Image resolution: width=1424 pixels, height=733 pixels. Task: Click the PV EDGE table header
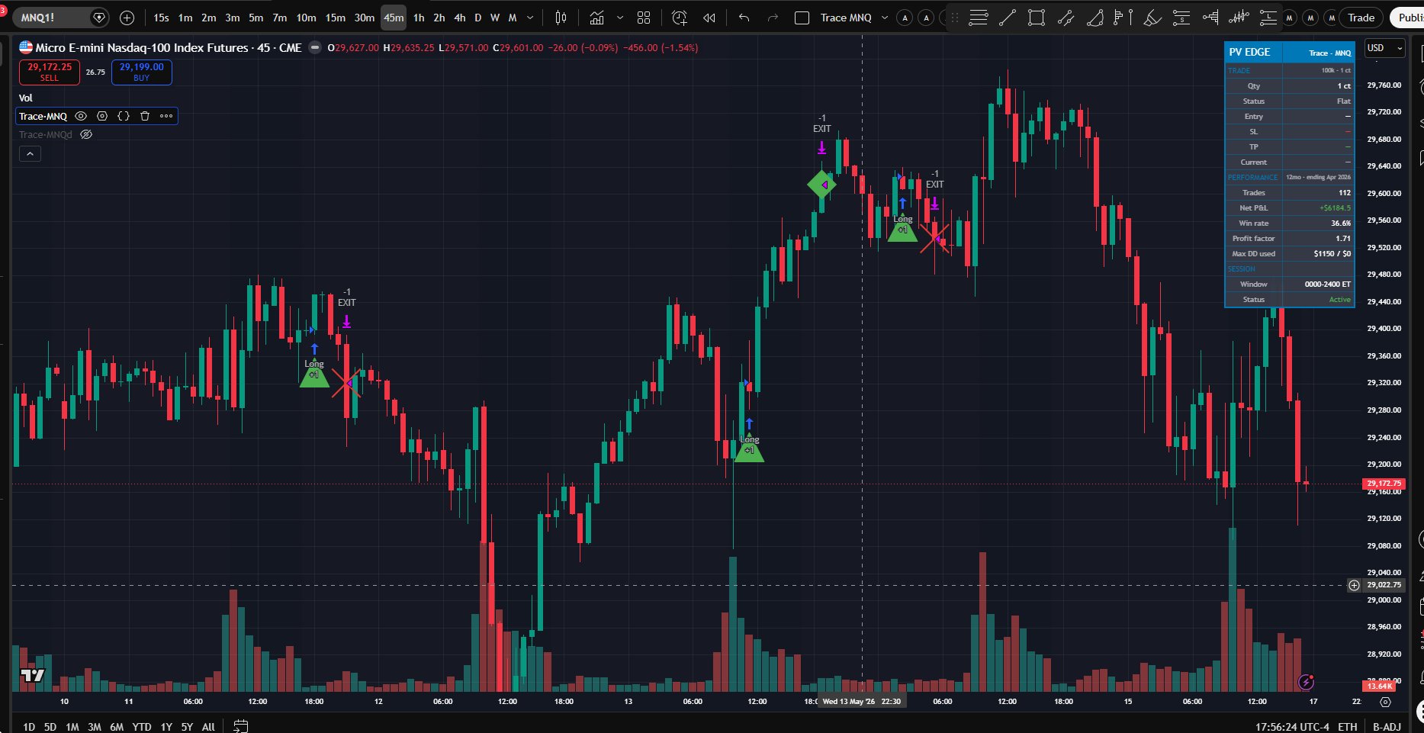1290,52
